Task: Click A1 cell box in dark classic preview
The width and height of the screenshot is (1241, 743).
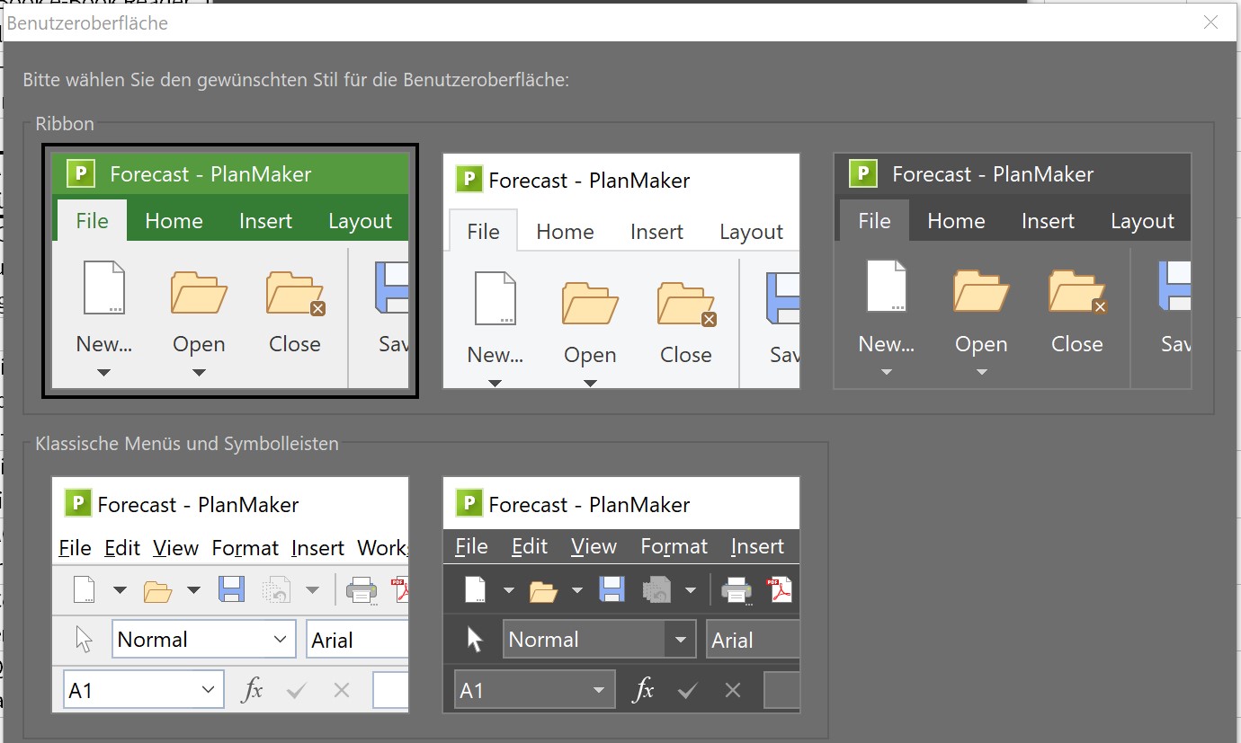Action: [x=534, y=690]
